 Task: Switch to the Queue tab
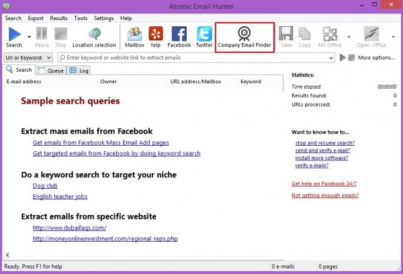[51, 71]
